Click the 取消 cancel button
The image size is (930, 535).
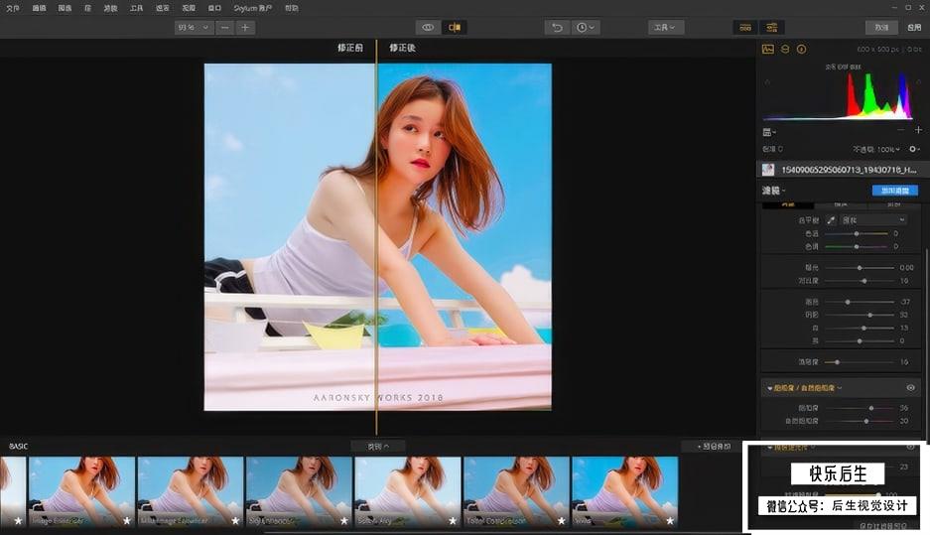pyautogui.click(x=881, y=27)
